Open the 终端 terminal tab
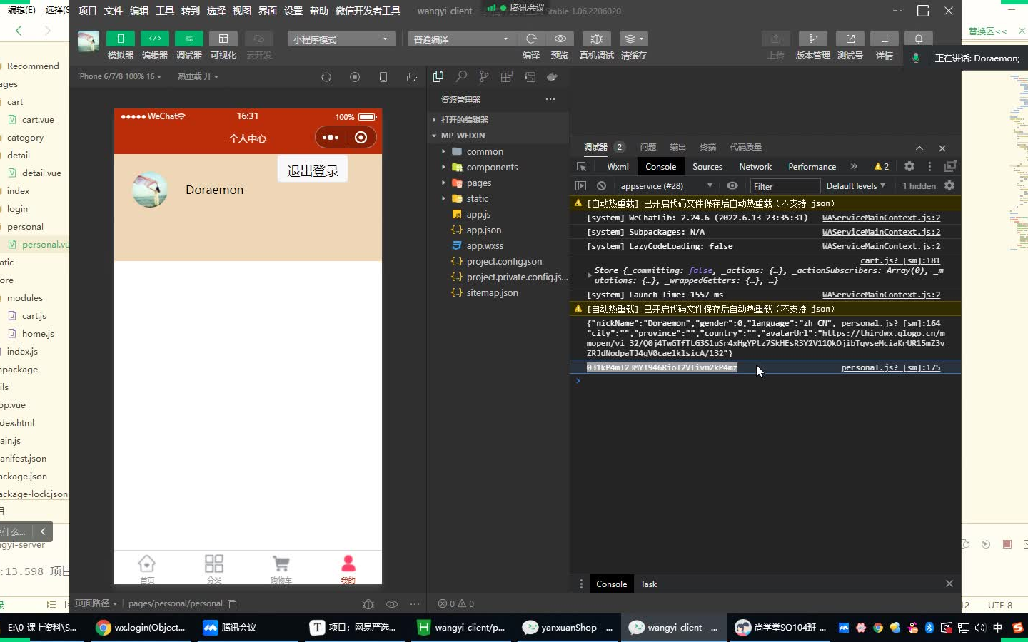 [708, 147]
